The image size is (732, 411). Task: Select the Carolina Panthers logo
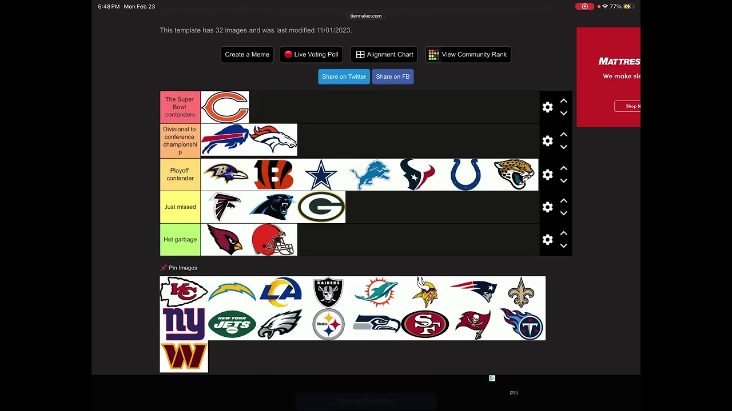click(x=273, y=207)
